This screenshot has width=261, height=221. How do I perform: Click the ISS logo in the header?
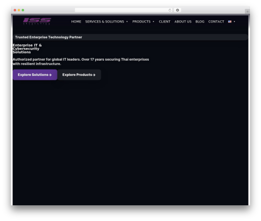click(x=37, y=21)
